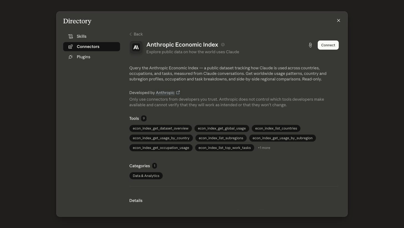404x228 pixels.
Task: Select econ_index_get_dataset_overview tool chip
Action: click(161, 128)
